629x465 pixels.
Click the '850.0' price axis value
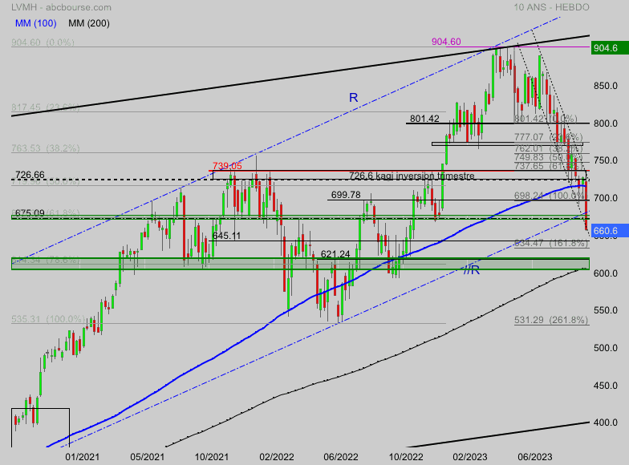(x=605, y=86)
